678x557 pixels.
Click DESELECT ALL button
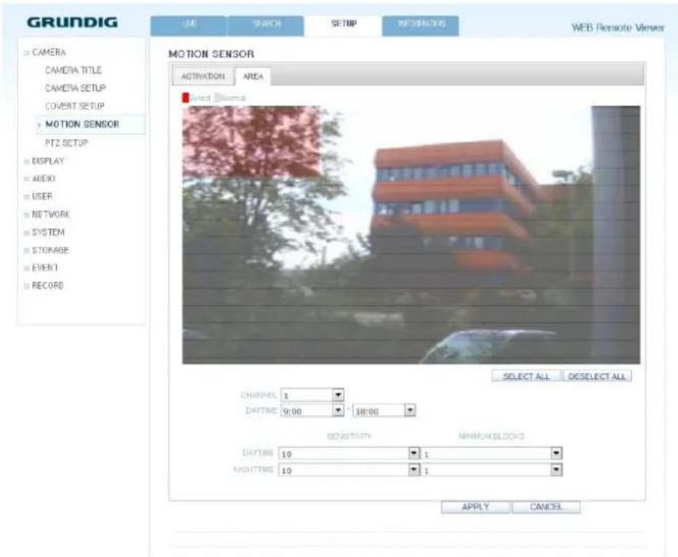point(597,376)
